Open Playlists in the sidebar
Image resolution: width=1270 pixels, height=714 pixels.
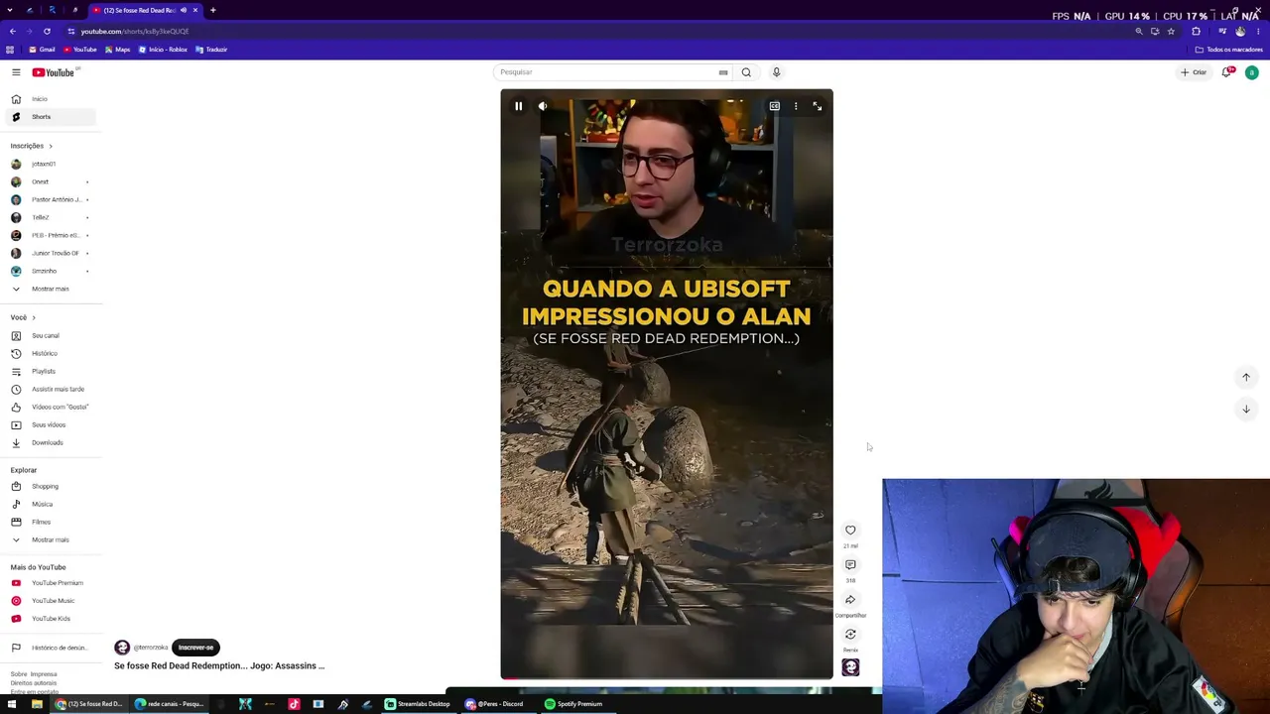[50, 371]
